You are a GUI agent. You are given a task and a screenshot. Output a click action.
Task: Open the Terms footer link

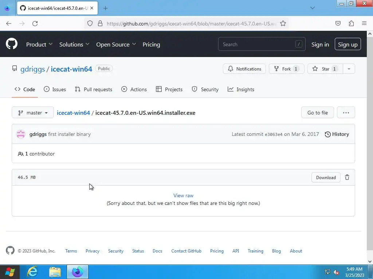pyautogui.click(x=71, y=251)
